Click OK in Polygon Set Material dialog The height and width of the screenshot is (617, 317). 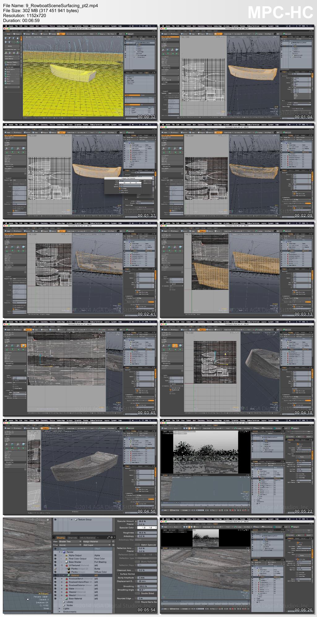(147, 181)
